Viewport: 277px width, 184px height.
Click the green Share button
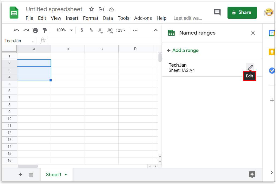(x=242, y=13)
